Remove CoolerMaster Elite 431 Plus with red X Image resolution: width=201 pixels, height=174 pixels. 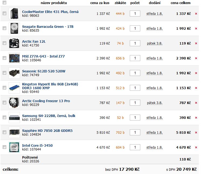pyautogui.click(x=196, y=14)
